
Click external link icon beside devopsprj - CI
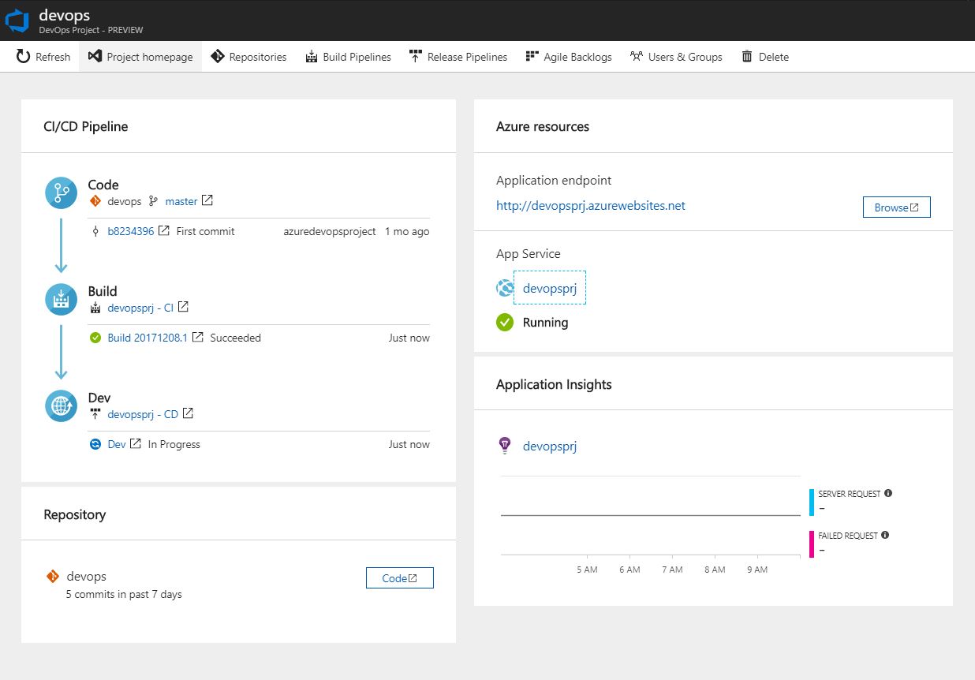pos(183,307)
